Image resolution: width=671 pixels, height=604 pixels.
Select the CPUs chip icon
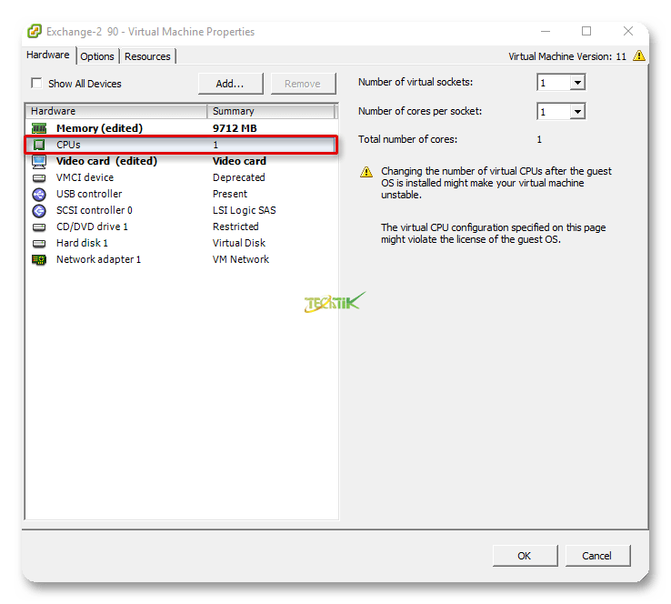click(39, 145)
